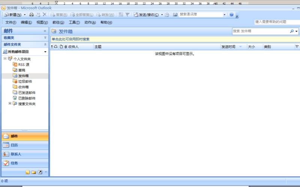Expand the 收藏夹 favorites section
This screenshot has height=187, width=300.
tap(45, 38)
